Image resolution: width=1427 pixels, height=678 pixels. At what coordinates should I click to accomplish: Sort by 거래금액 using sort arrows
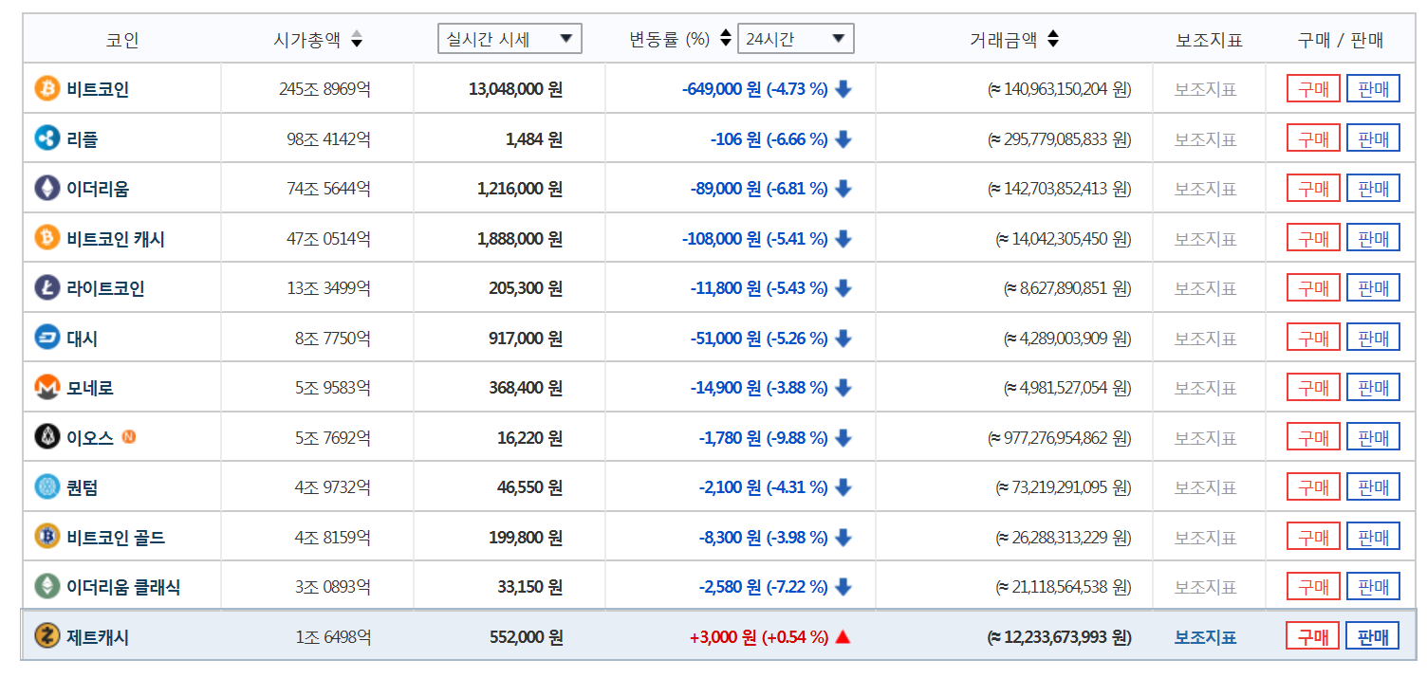[x=1053, y=40]
